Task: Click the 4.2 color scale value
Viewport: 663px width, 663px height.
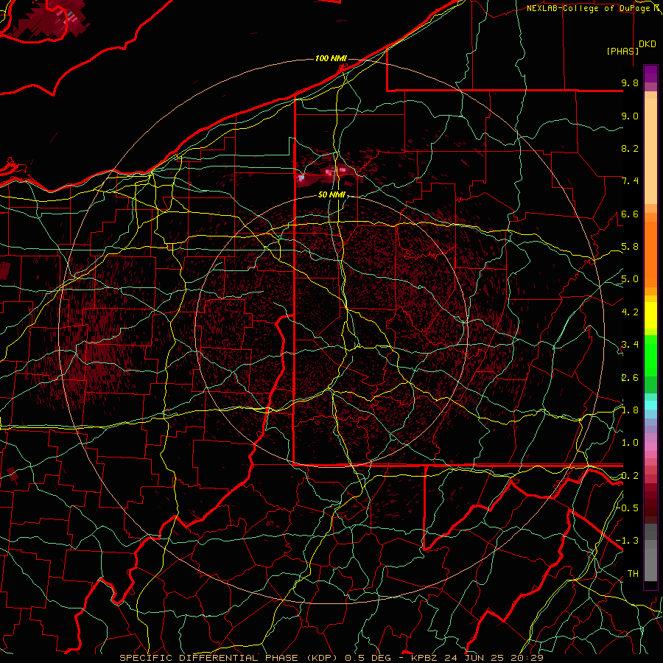Action: [630, 312]
